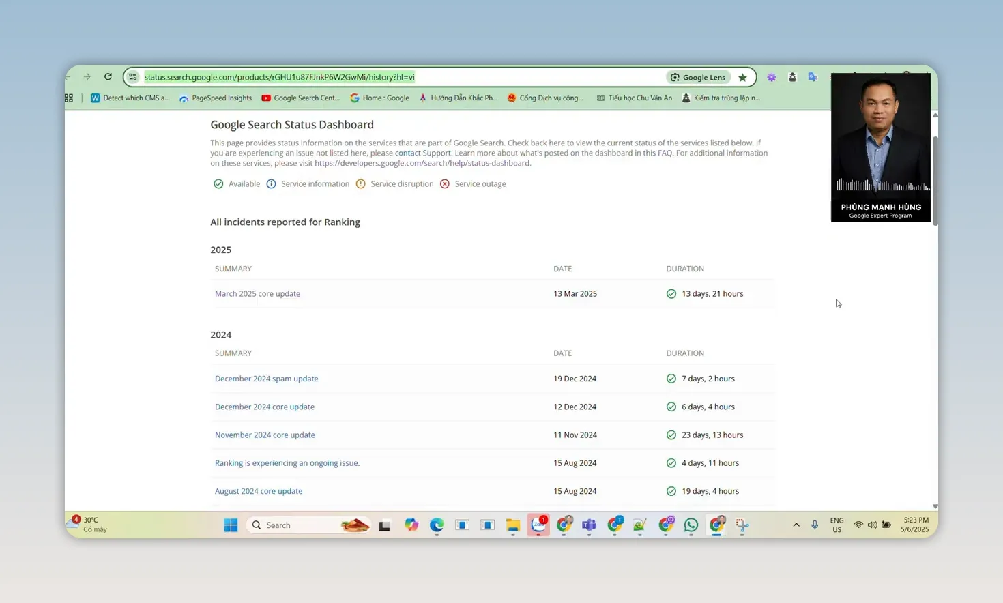
Task: Click the browser forward arrow
Action: point(87,77)
